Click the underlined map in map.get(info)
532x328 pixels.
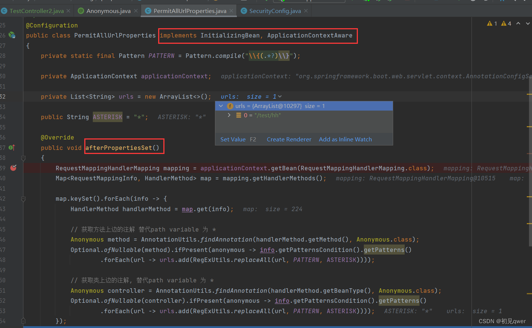point(187,209)
